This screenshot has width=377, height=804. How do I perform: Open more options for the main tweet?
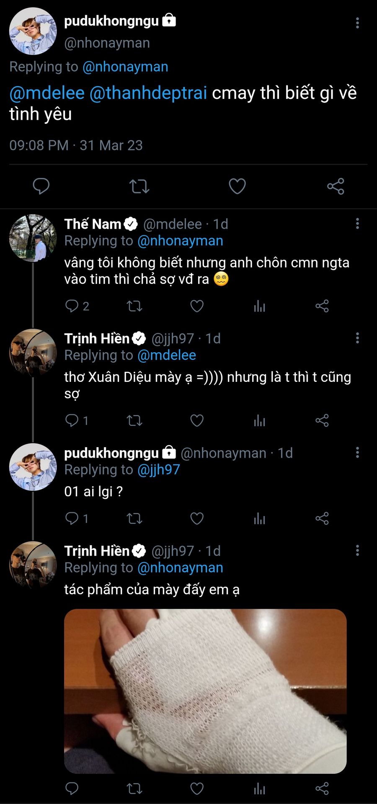point(357,23)
